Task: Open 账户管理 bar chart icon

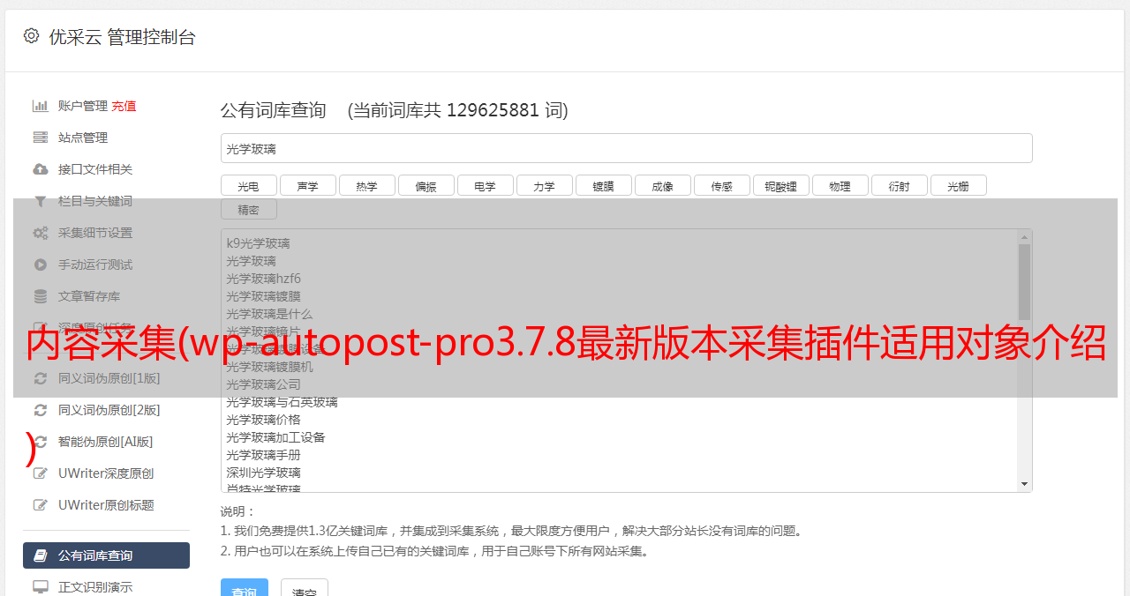Action: pyautogui.click(x=41, y=106)
